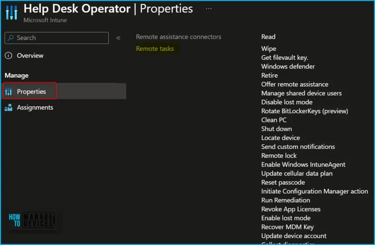This screenshot has height=245, width=375.
Task: Select the 'Clean PC' entry
Action: pos(274,120)
